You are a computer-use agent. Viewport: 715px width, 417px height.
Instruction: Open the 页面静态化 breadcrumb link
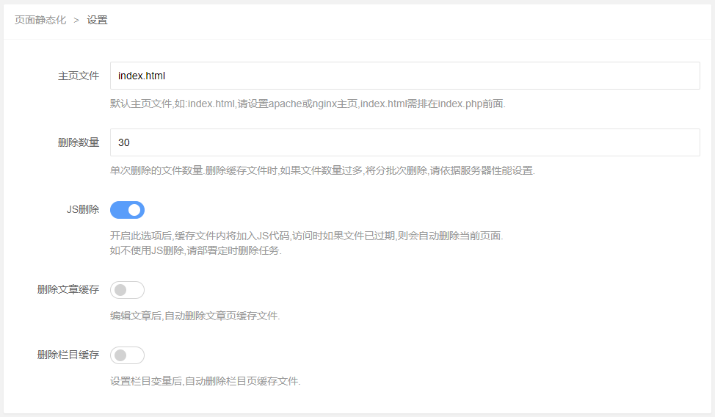pos(40,20)
